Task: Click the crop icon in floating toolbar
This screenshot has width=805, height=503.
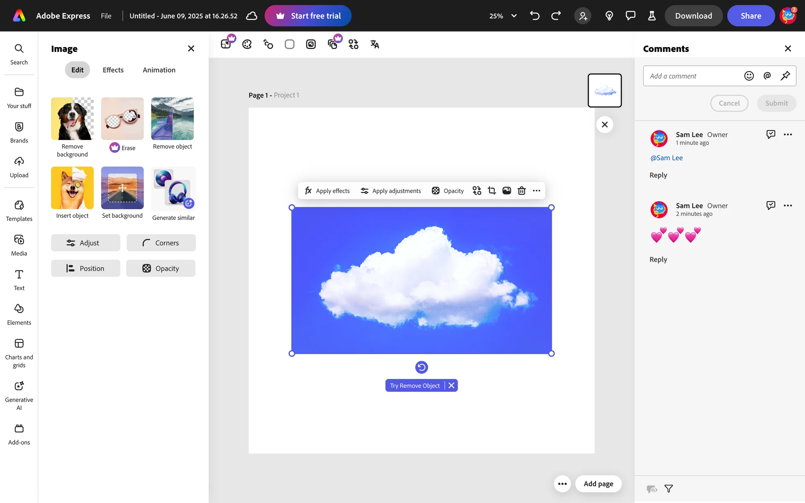Action: point(492,191)
